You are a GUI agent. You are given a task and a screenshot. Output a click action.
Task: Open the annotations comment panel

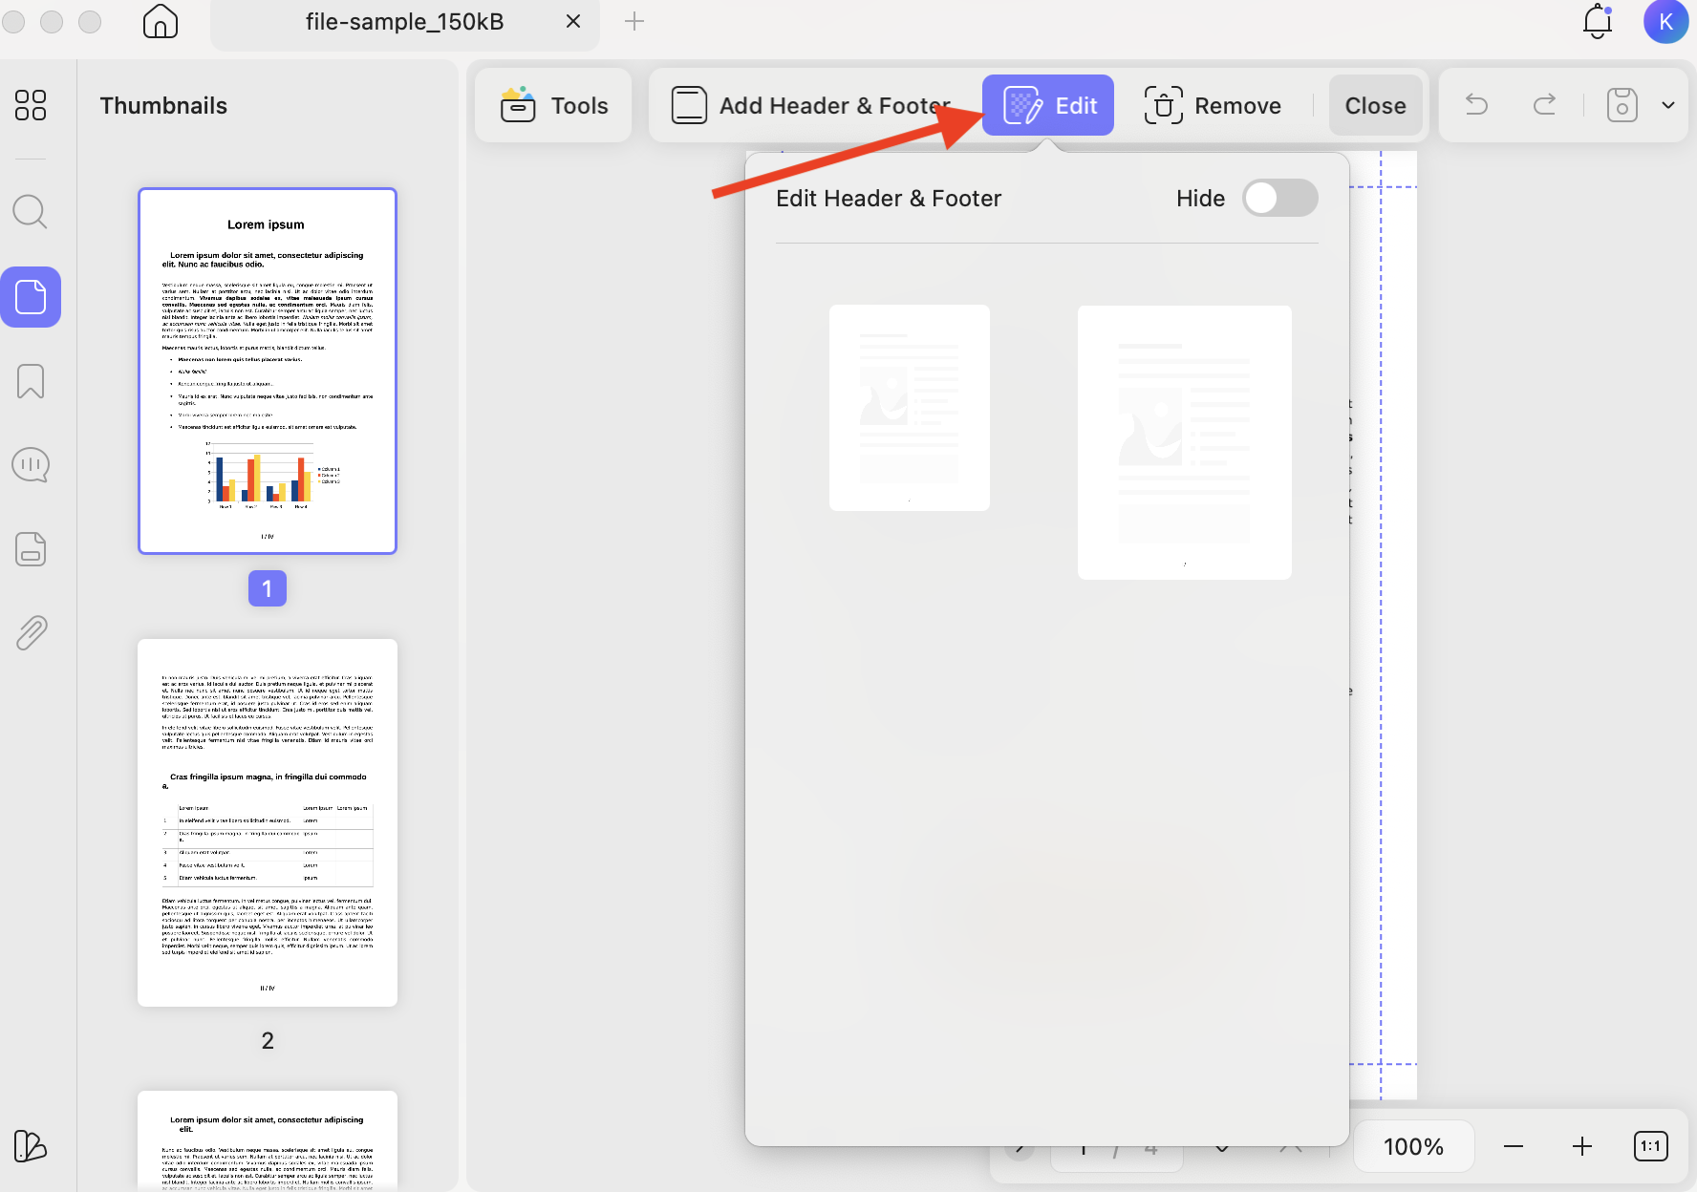click(30, 464)
